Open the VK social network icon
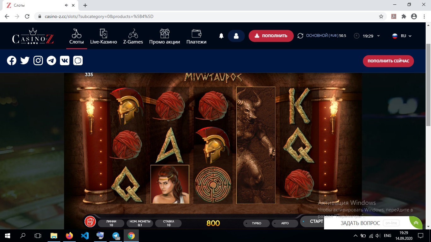 (65, 61)
